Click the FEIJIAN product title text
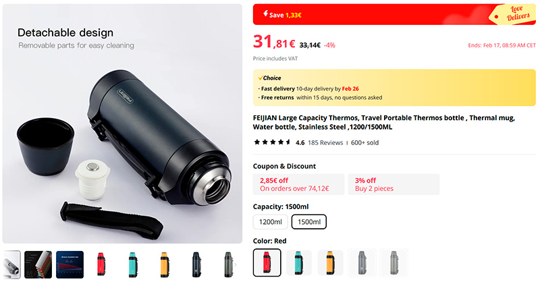 (383, 123)
